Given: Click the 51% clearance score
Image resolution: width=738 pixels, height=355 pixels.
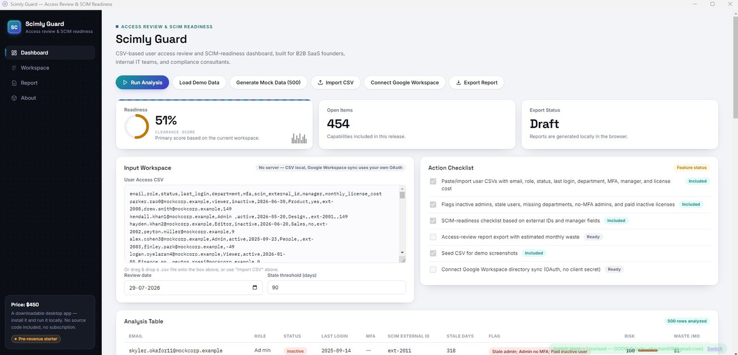Looking at the screenshot, I should coord(166,120).
